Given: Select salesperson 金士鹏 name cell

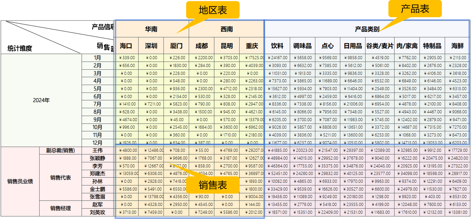Looking at the screenshot, I should [97, 189].
